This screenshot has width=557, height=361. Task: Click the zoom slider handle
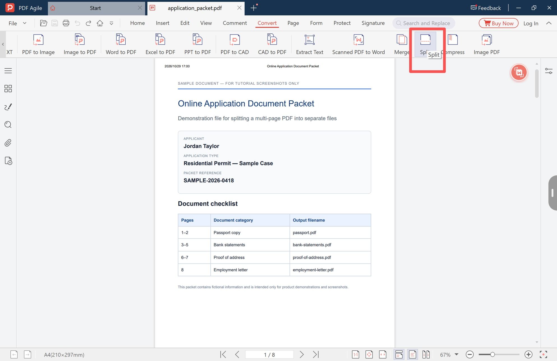click(492, 355)
